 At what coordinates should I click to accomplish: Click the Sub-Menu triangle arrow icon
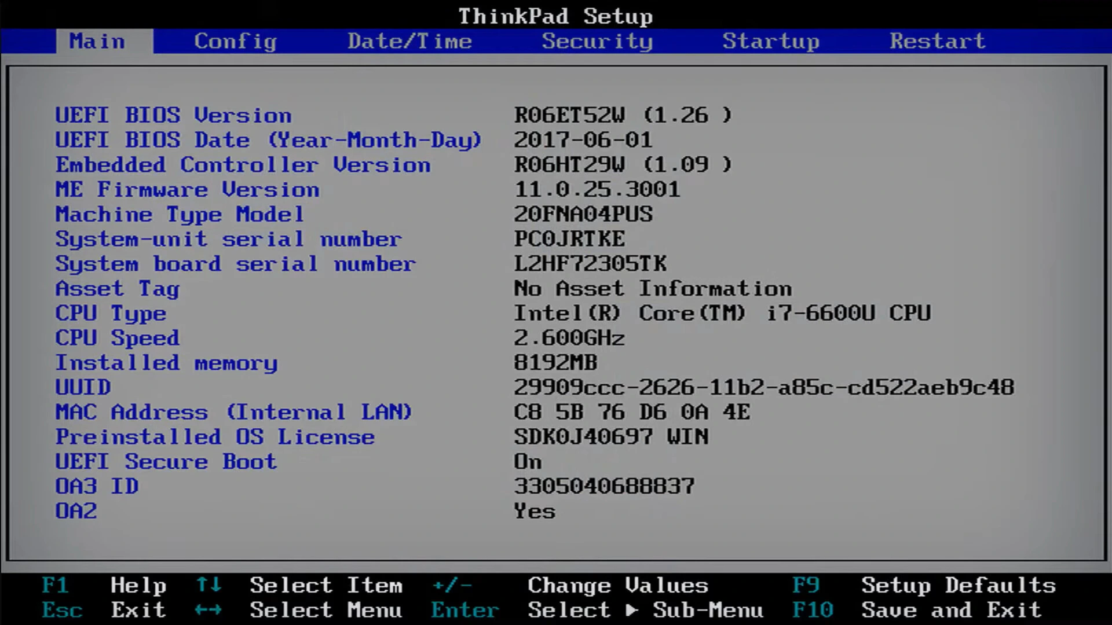click(632, 610)
